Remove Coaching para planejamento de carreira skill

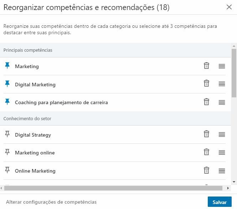pos(206,102)
